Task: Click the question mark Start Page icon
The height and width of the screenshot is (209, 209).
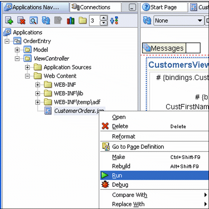Action: pyautogui.click(x=146, y=7)
